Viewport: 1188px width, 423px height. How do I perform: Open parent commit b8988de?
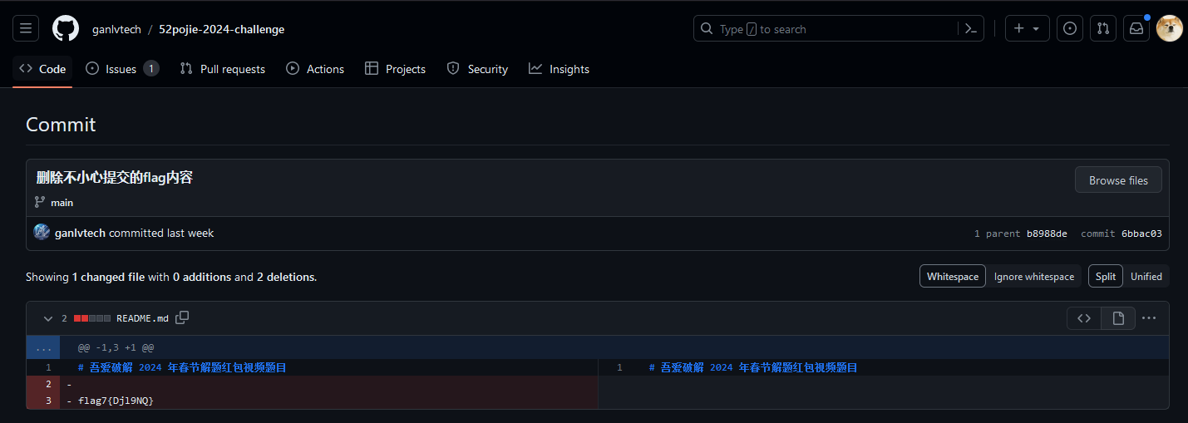[1047, 234]
